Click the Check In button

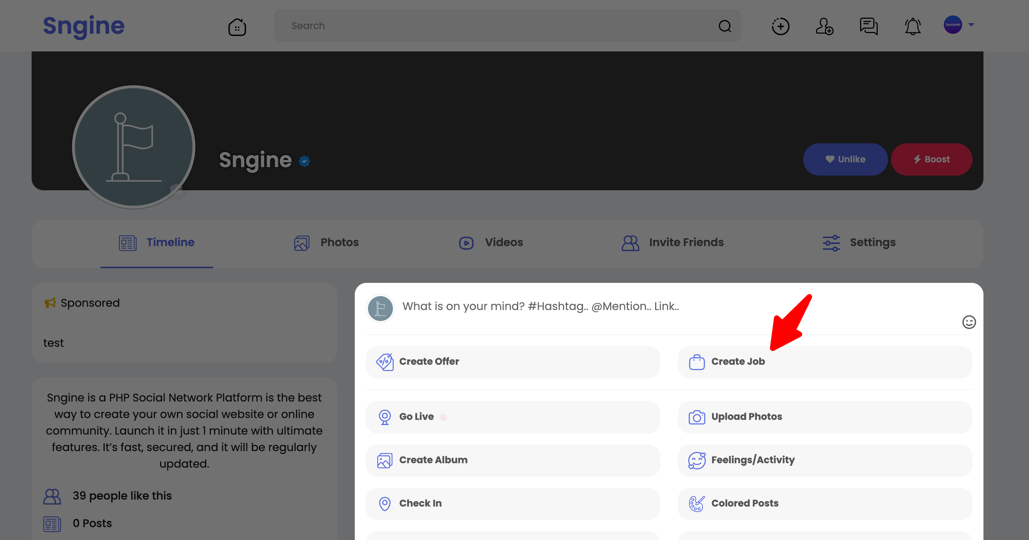pos(513,504)
